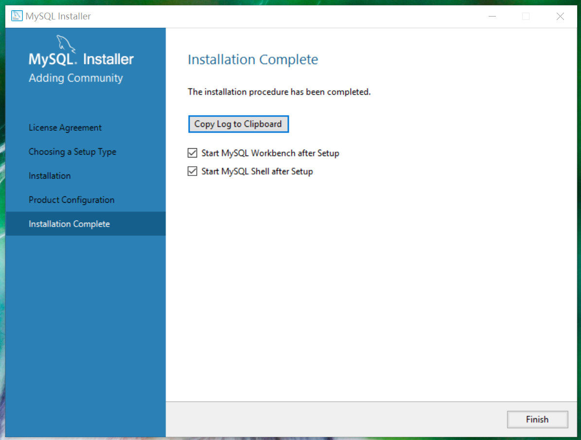This screenshot has height=440, width=581.
Task: Click the 'Installation Complete' heading text
Action: coord(253,59)
